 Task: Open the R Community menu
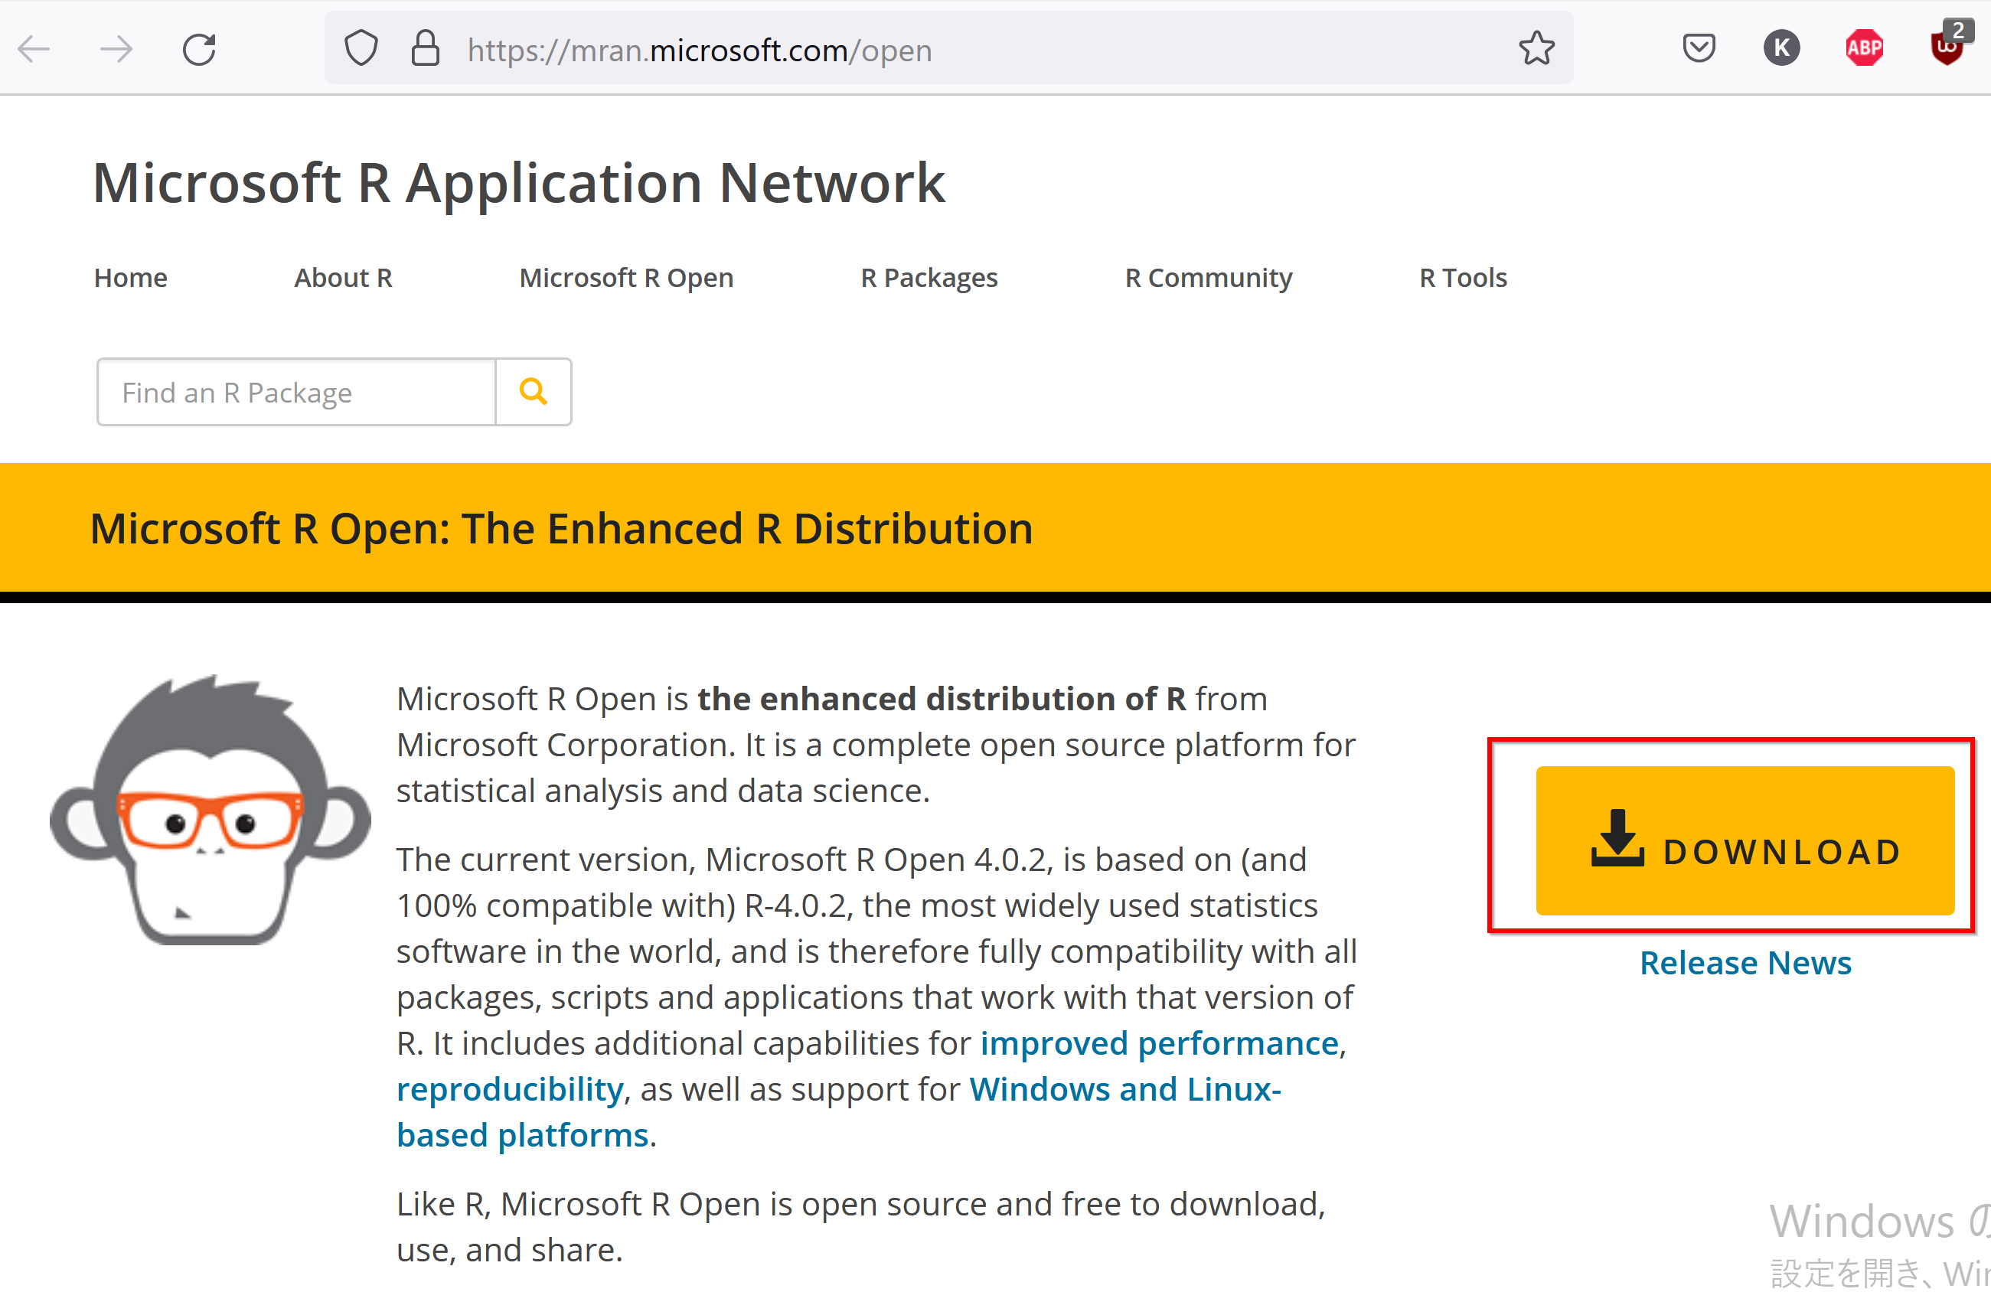(x=1208, y=278)
